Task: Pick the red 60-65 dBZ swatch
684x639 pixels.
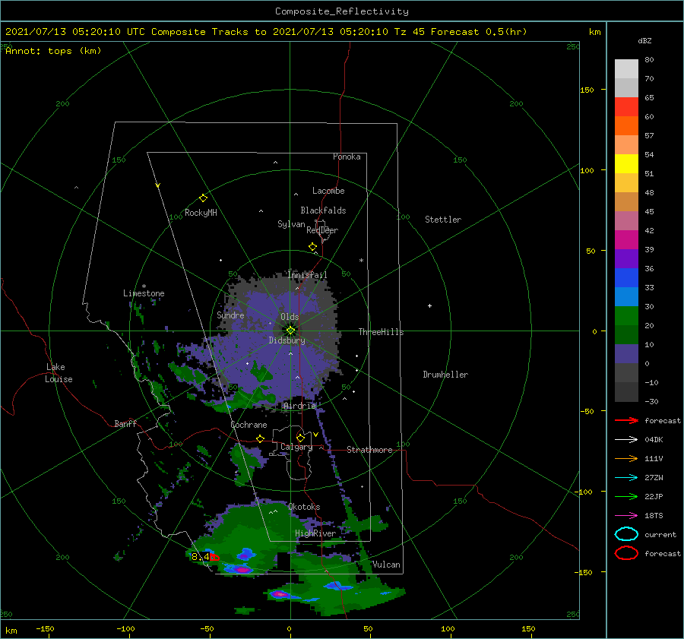Action: point(626,106)
